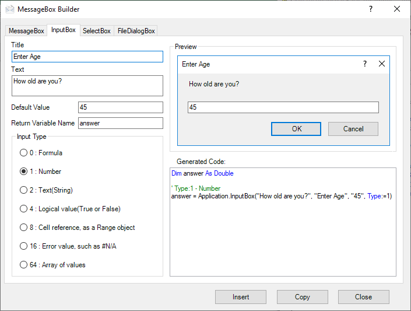Viewport: 411px width, 311px height.
Task: Click 'How old are you?' preview prompt text
Action: coord(214,84)
